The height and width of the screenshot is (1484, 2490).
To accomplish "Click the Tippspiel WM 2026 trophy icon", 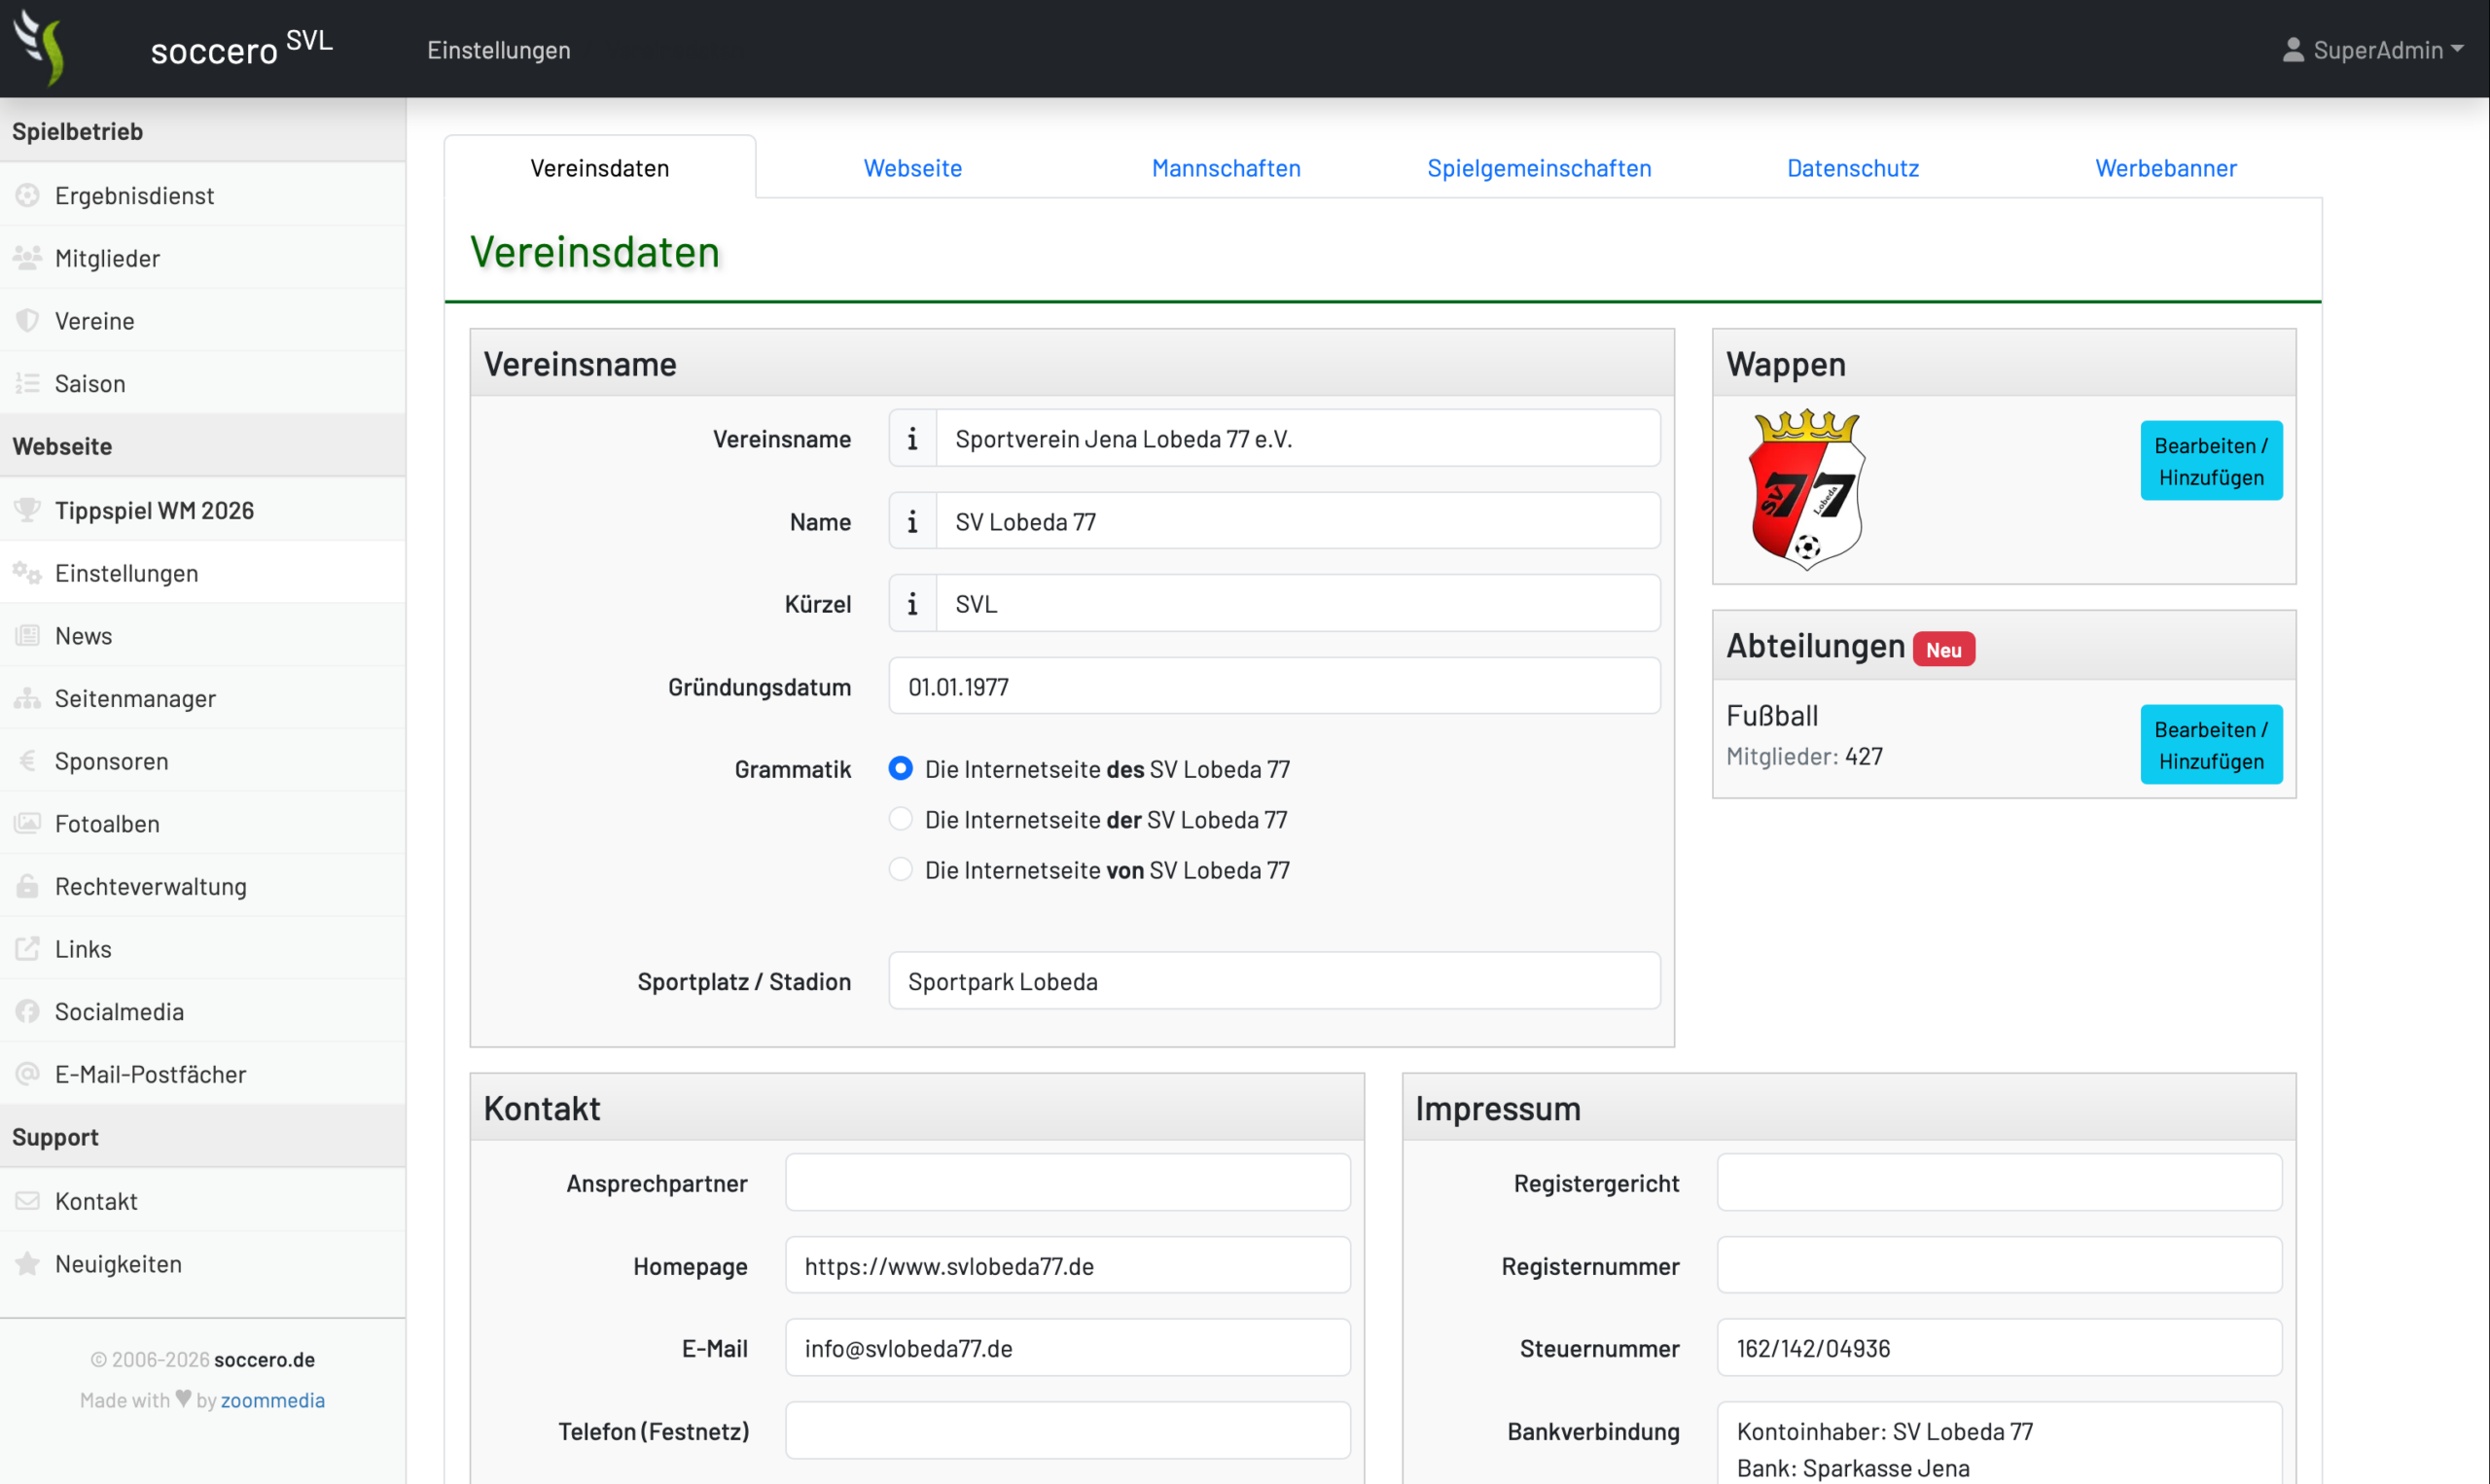I will point(27,510).
